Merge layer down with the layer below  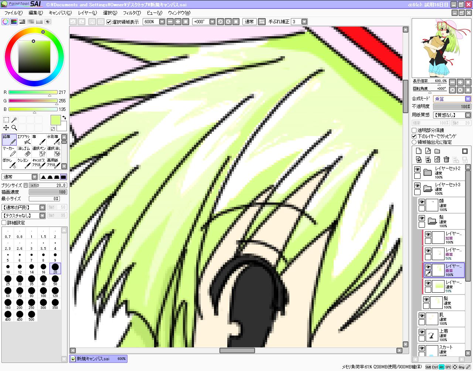(x=428, y=160)
